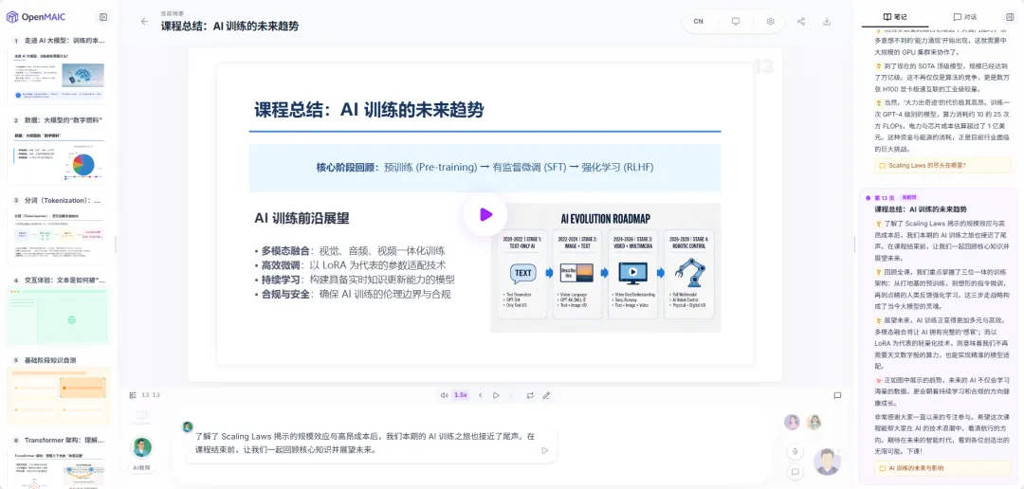Viewport: 1024px width, 489px height.
Task: Open the chat bubble icon near the playback bar
Action: (x=837, y=395)
